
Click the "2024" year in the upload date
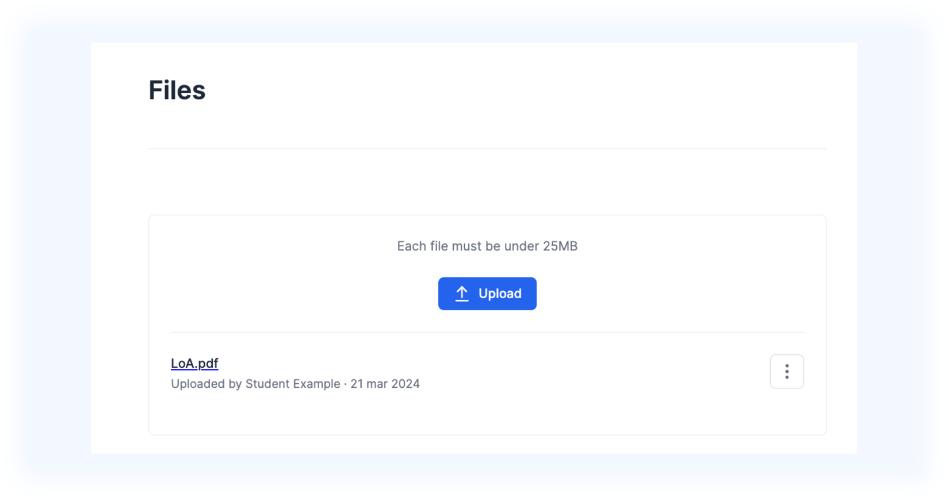405,384
